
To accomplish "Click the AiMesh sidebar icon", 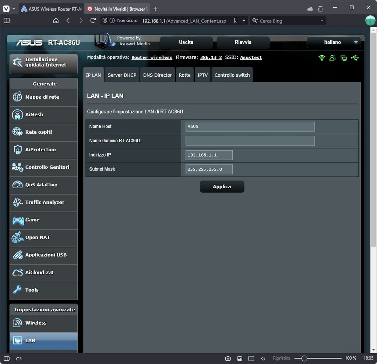I will (17, 115).
